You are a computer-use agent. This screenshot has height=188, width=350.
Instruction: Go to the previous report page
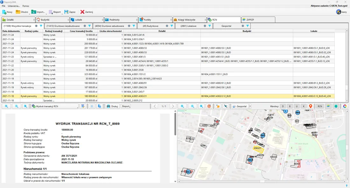155,106
